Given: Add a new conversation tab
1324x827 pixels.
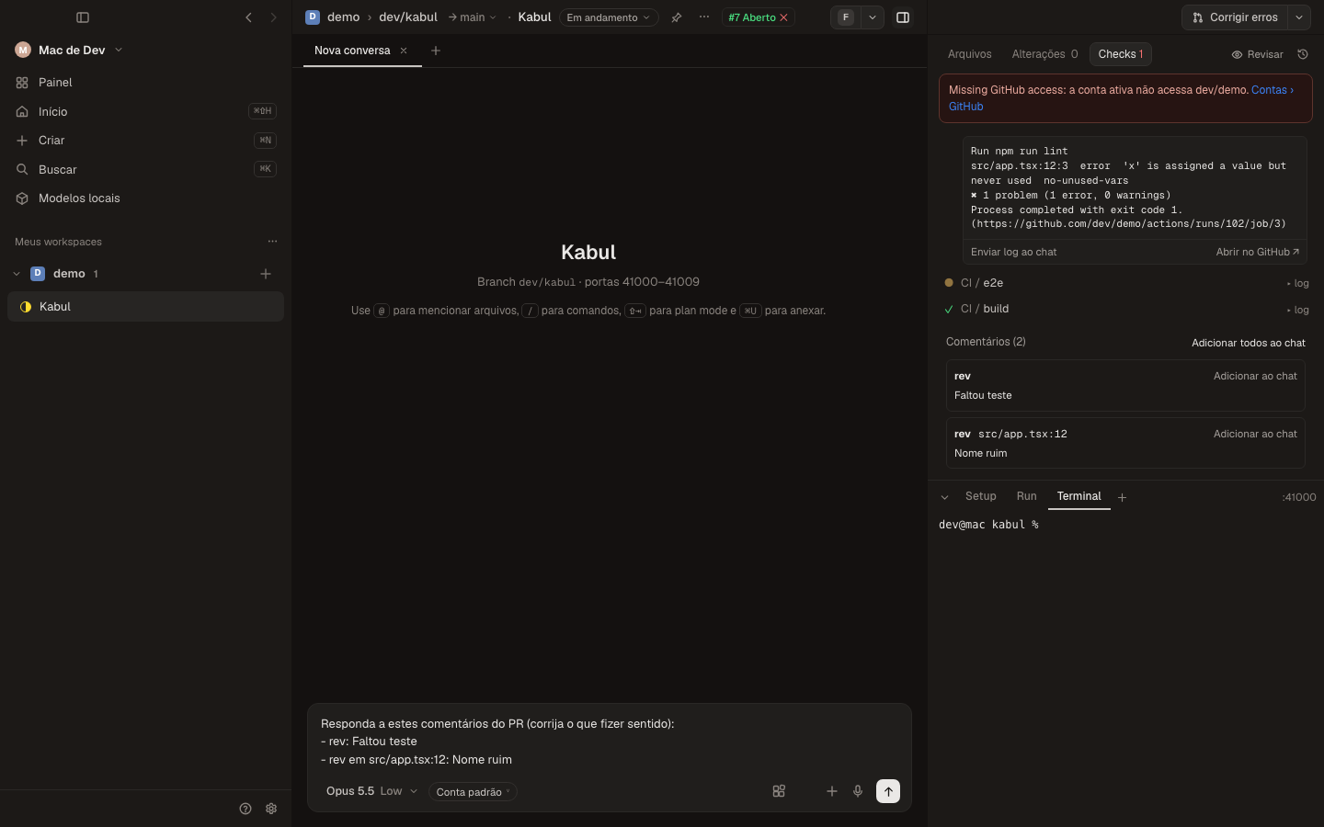Looking at the screenshot, I should point(436,51).
